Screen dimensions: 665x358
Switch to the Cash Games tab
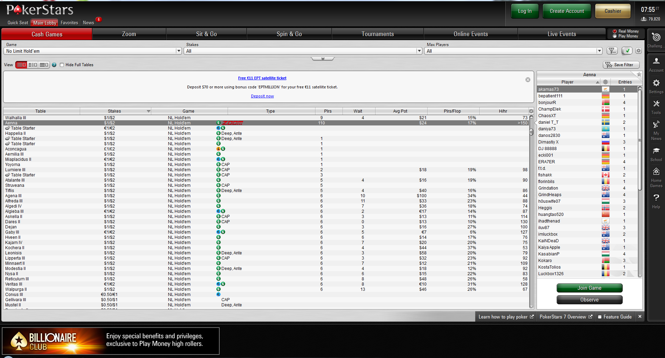(x=47, y=34)
